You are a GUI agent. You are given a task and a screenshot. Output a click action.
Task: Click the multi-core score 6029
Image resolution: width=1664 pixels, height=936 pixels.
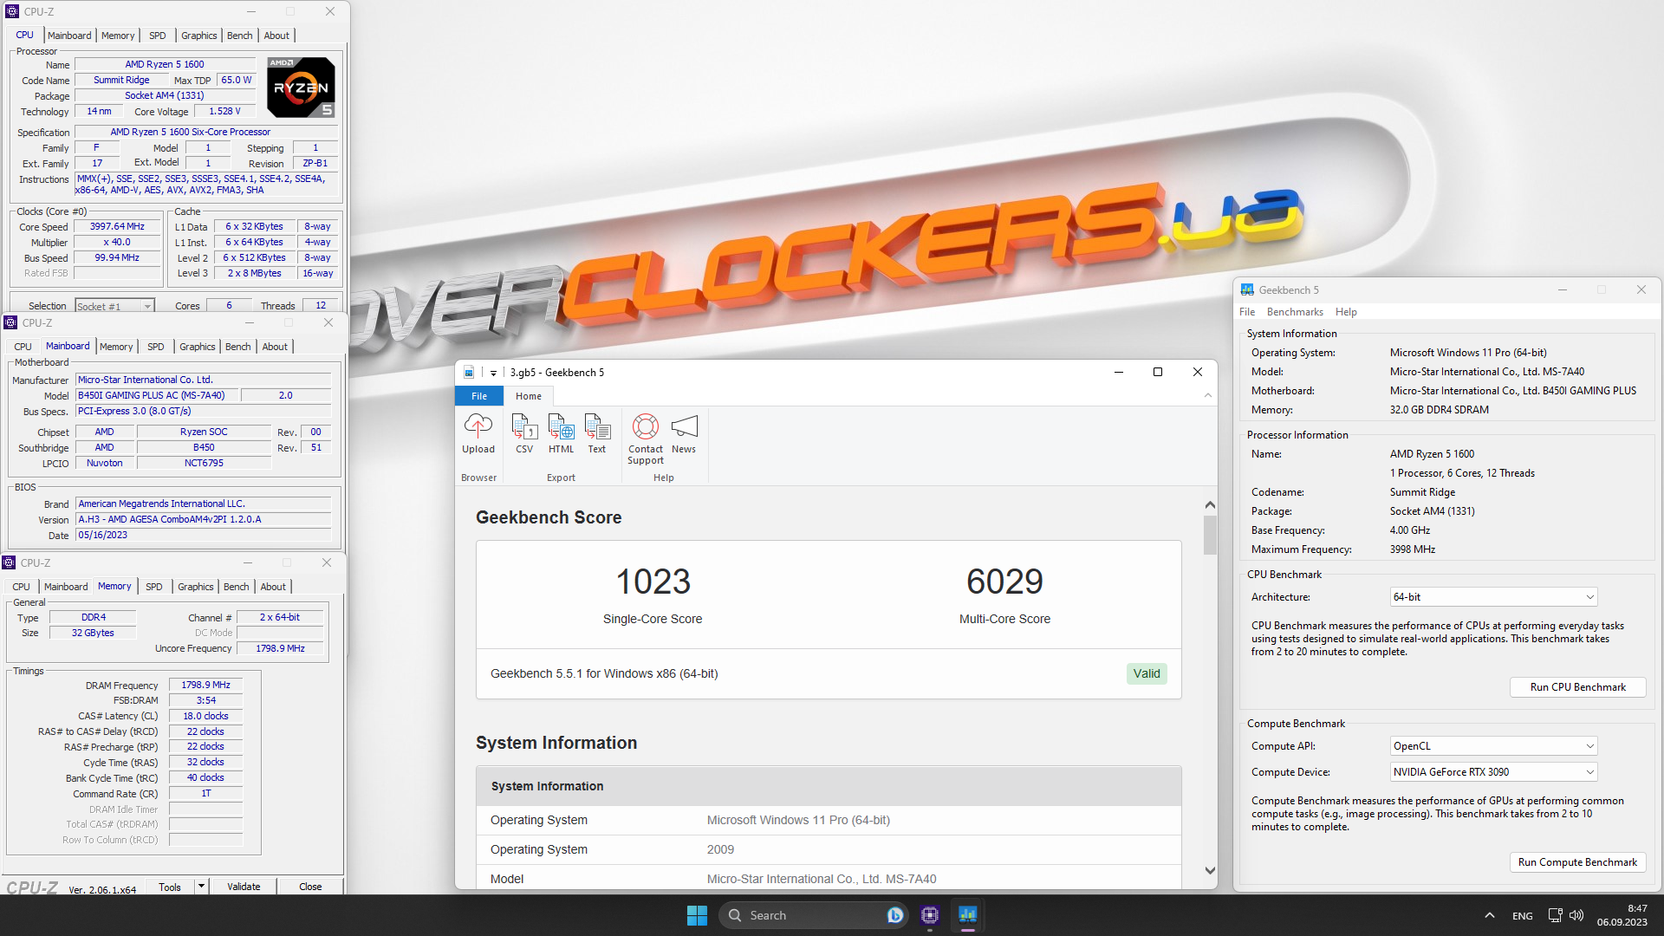tap(1004, 582)
